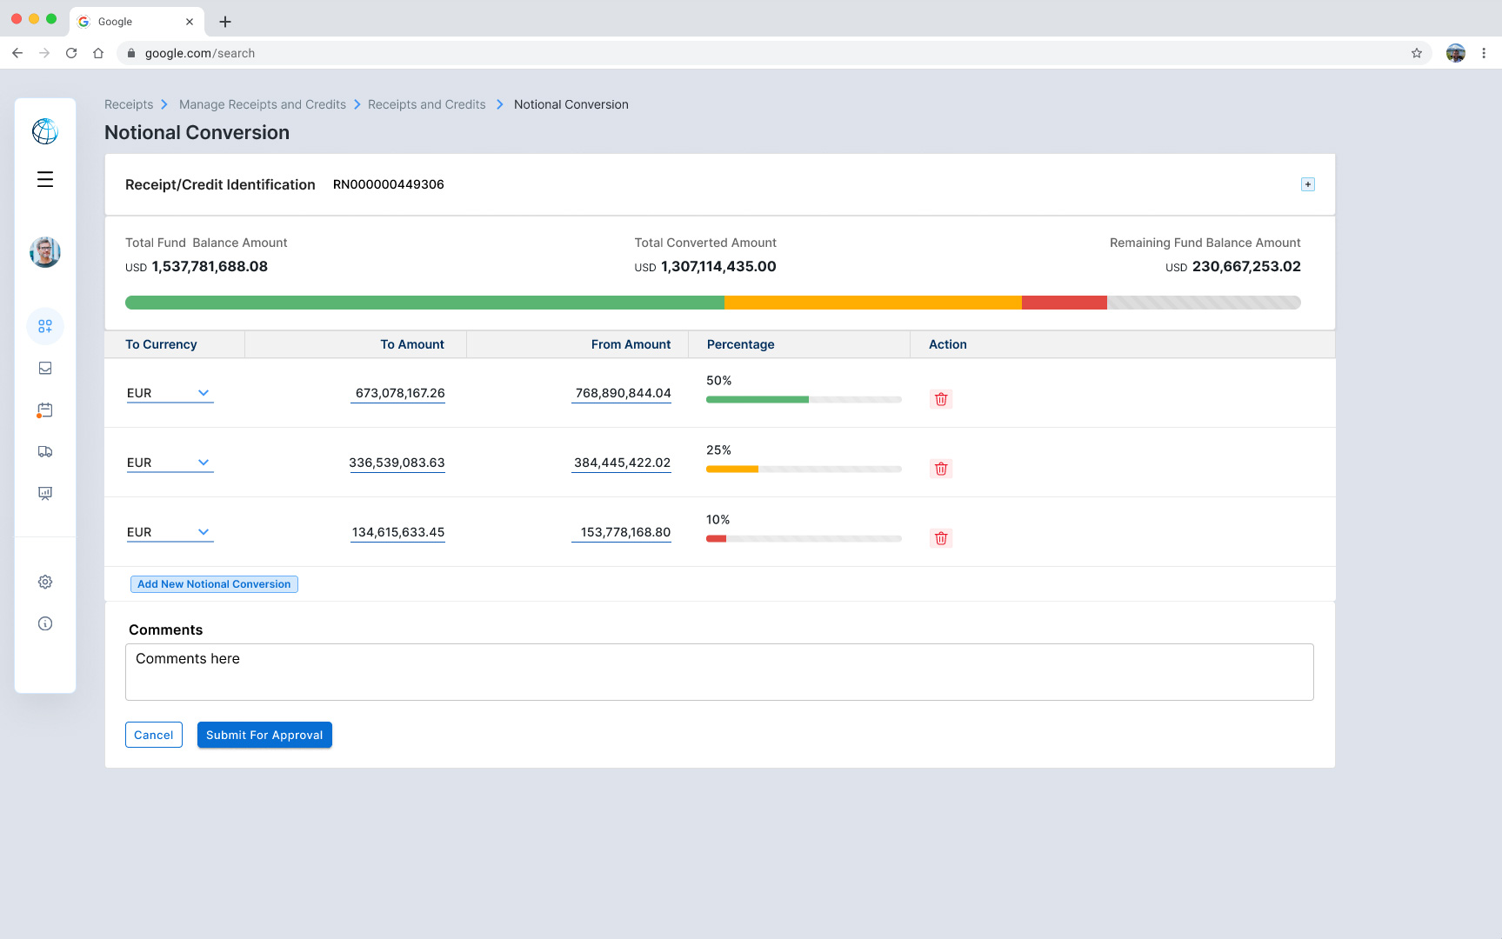Screen dimensions: 1502x939
Task: Go to Manage Receipts and Credits breadcrumb
Action: (262, 104)
